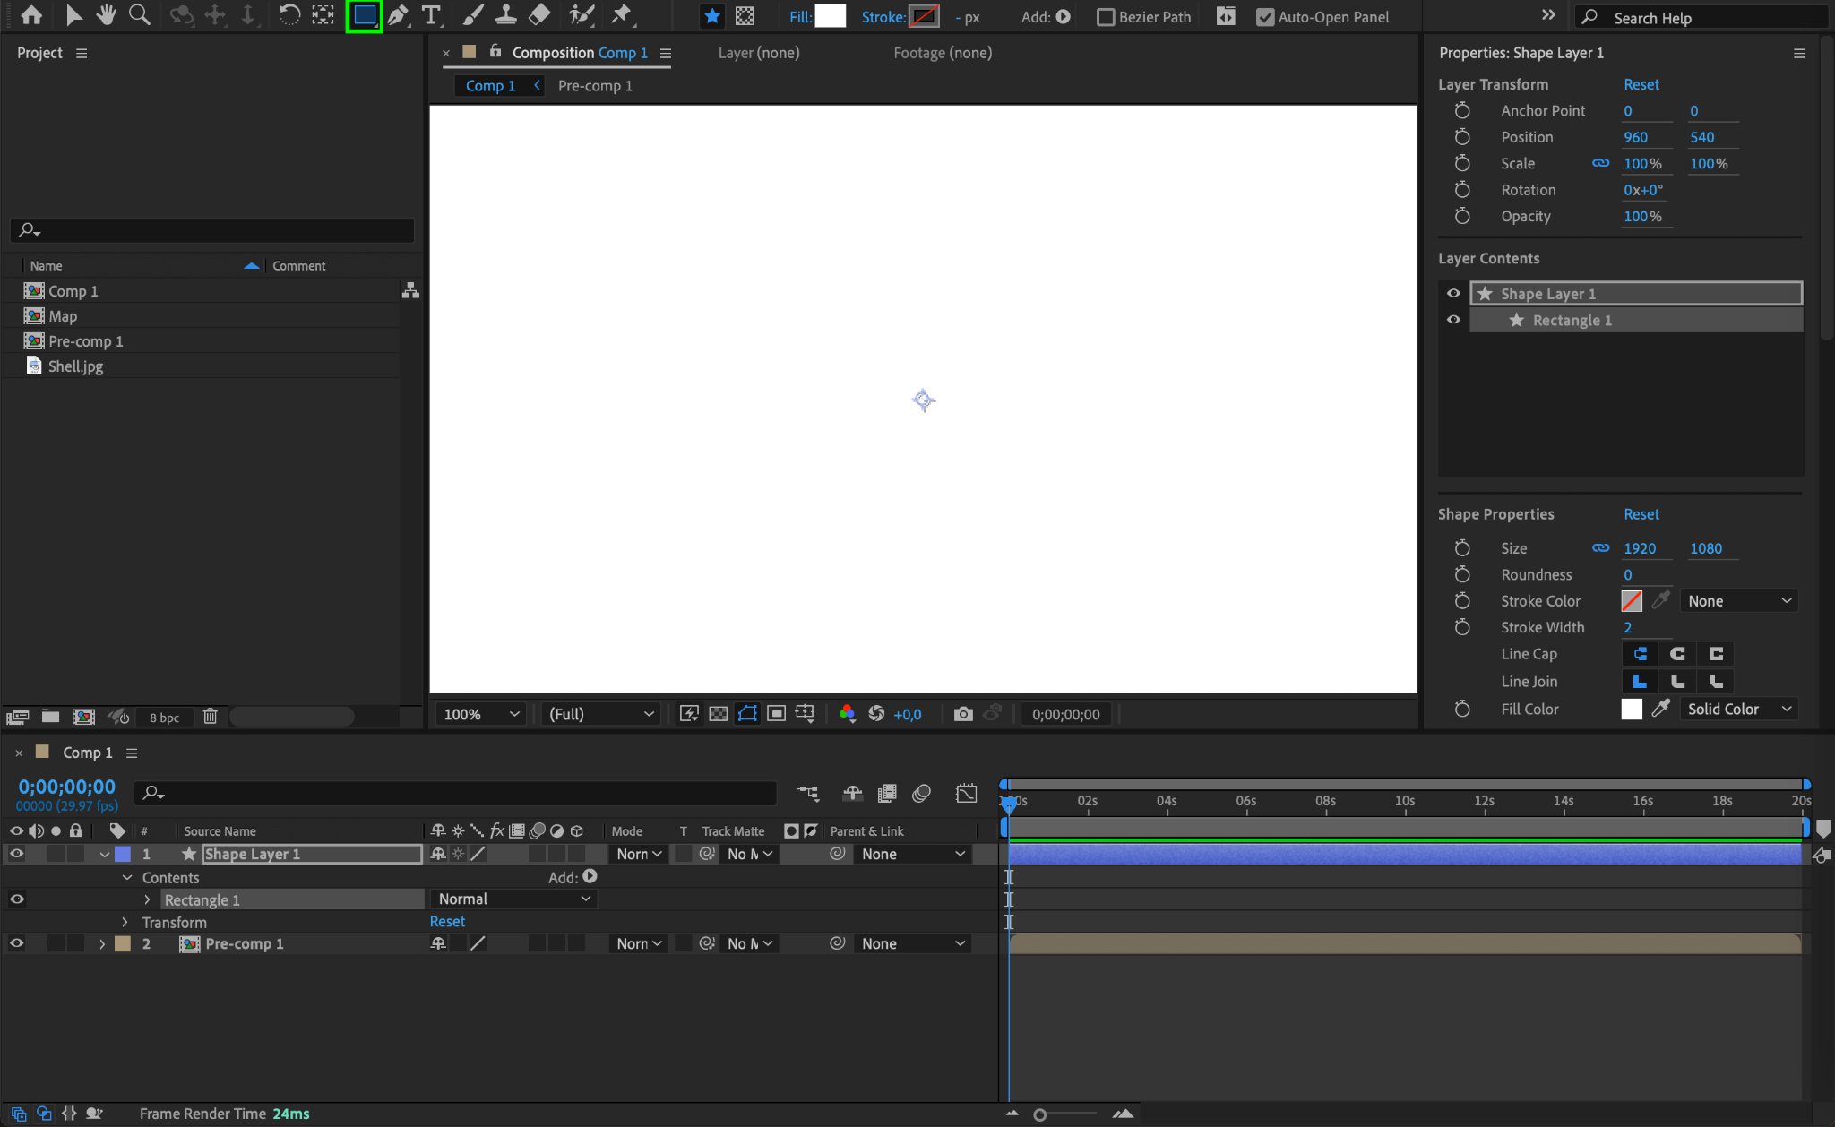Viewport: 1835px width, 1127px height.
Task: Hide Rectangle 1 in Layer Contents
Action: click(1453, 320)
